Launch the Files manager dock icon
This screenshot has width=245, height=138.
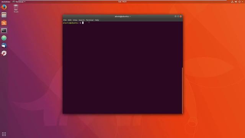tap(4, 15)
